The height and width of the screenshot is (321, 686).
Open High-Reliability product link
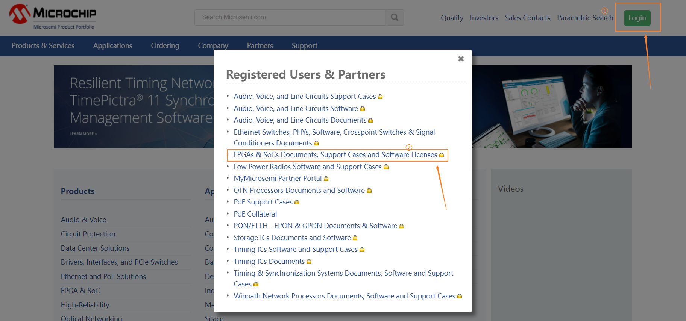[85, 305]
